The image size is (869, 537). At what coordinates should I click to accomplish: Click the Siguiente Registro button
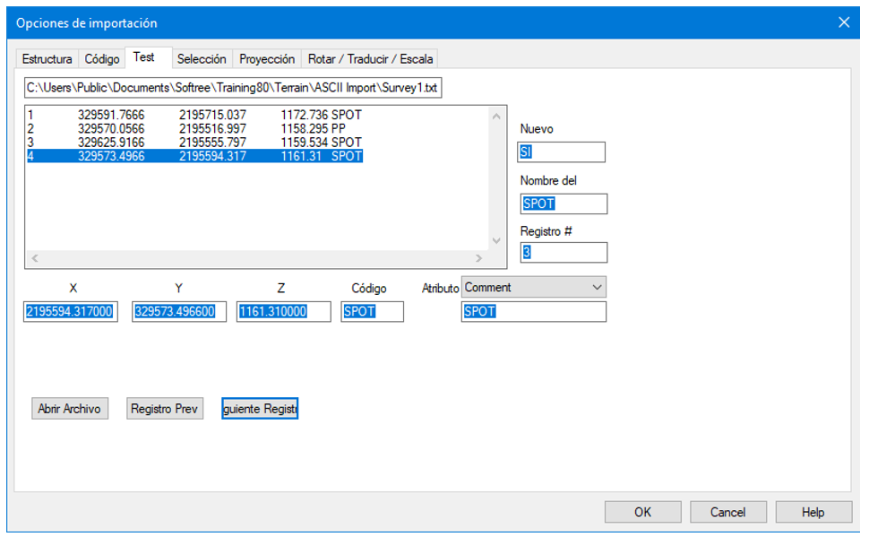pyautogui.click(x=260, y=409)
